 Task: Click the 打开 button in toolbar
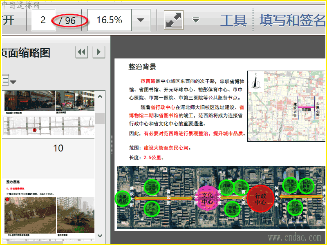coord(8,20)
